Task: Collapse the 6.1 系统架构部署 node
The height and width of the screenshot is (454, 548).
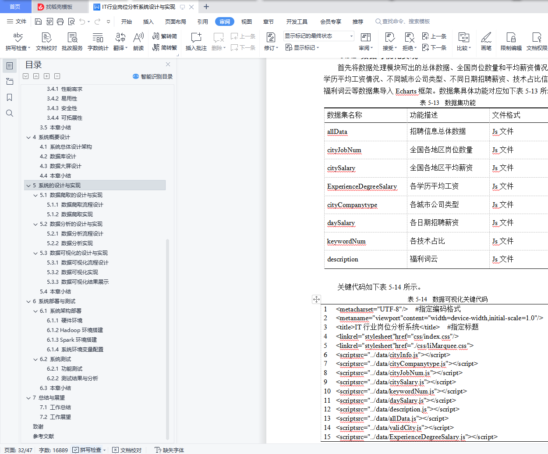Action: click(35, 311)
